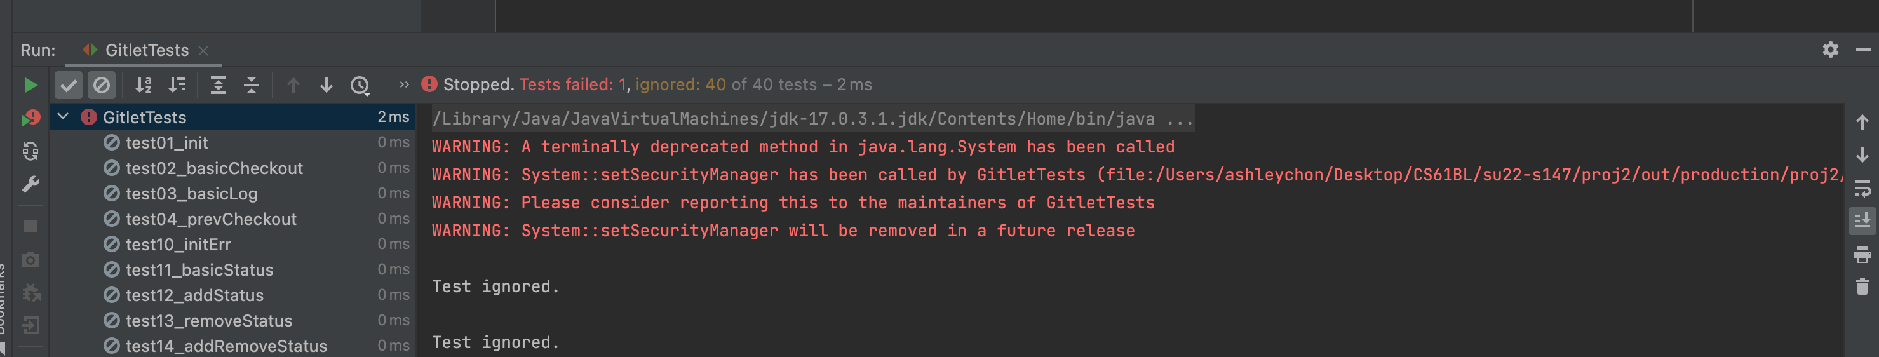Viewport: 1879px width, 357px height.
Task: Sort tests by duration
Action: click(x=177, y=85)
